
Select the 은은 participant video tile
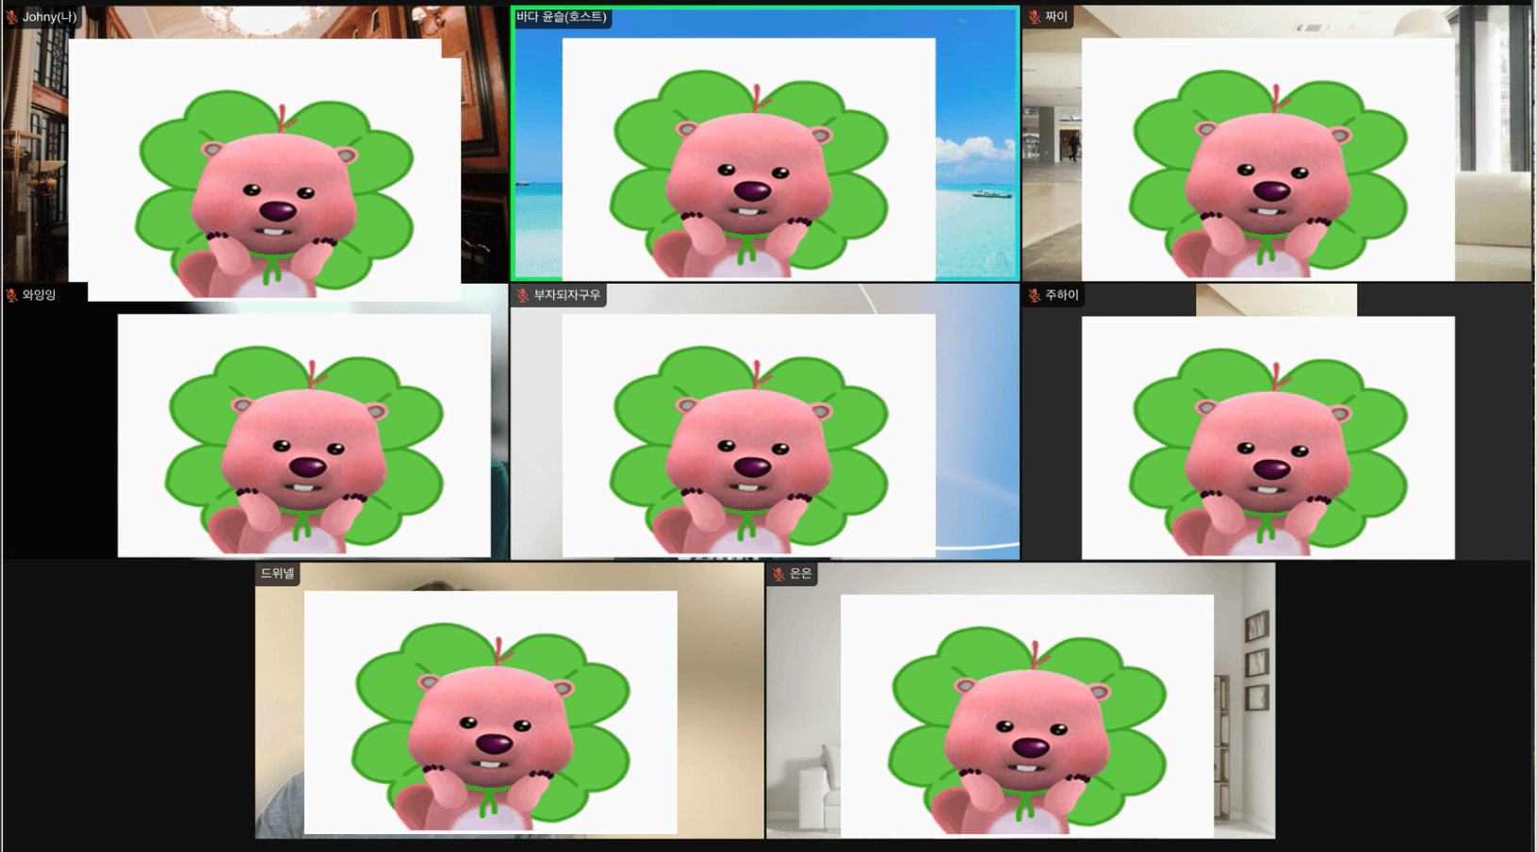tap(1021, 700)
